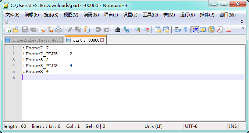Image resolution: width=249 pixels, height=133 pixels.
Task: Open the 宏(M) menu
Action: tap(169, 15)
